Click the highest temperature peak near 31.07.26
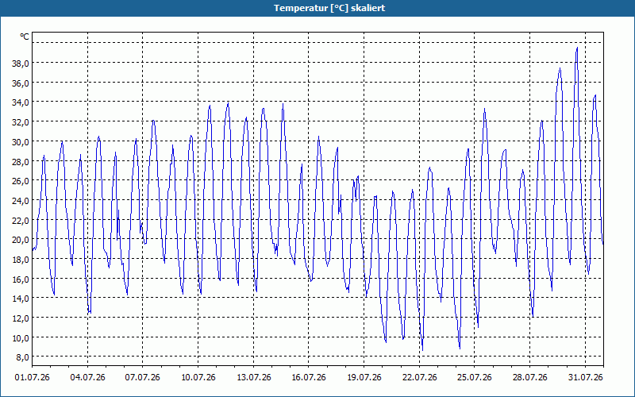This screenshot has width=635, height=397. [577, 48]
